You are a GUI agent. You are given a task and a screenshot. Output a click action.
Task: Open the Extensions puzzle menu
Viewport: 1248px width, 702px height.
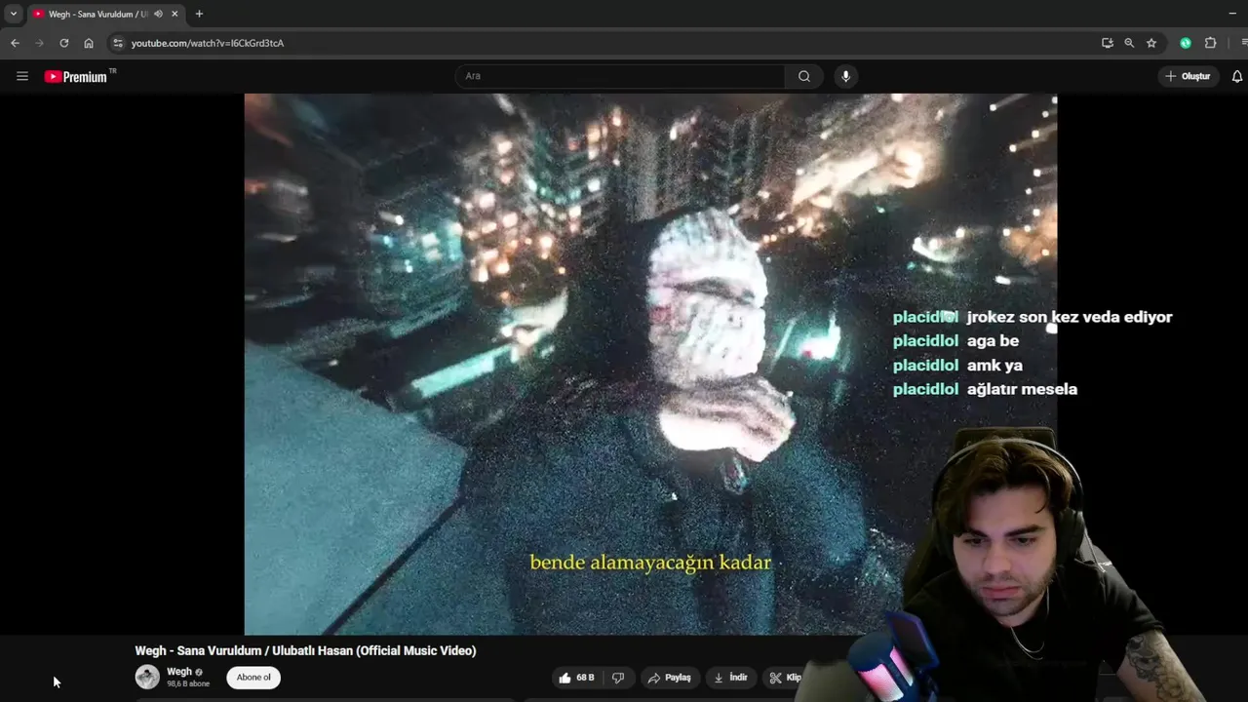[1211, 43]
